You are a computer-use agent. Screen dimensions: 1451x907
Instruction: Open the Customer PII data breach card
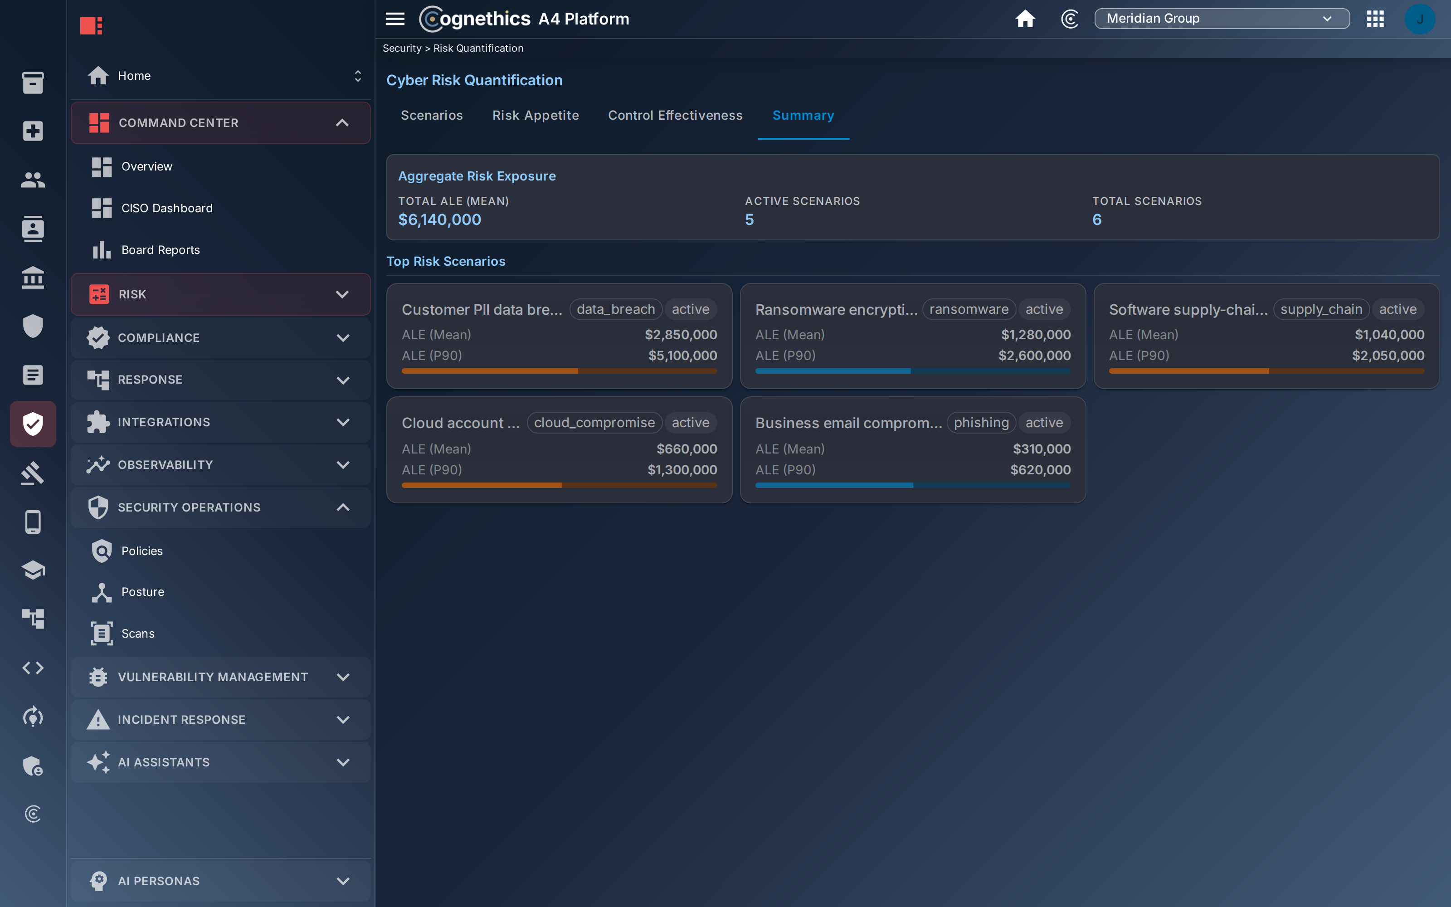click(559, 336)
